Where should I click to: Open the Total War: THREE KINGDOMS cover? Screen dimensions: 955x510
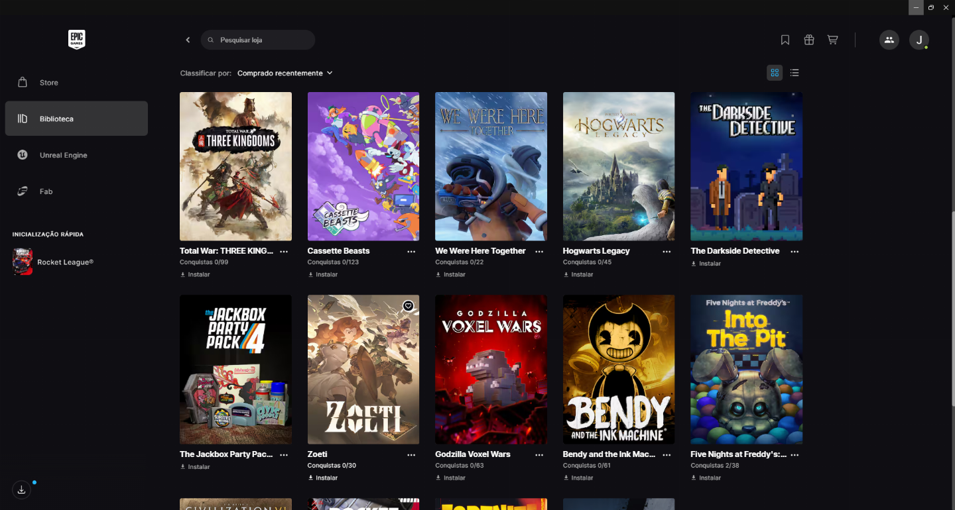(235, 166)
